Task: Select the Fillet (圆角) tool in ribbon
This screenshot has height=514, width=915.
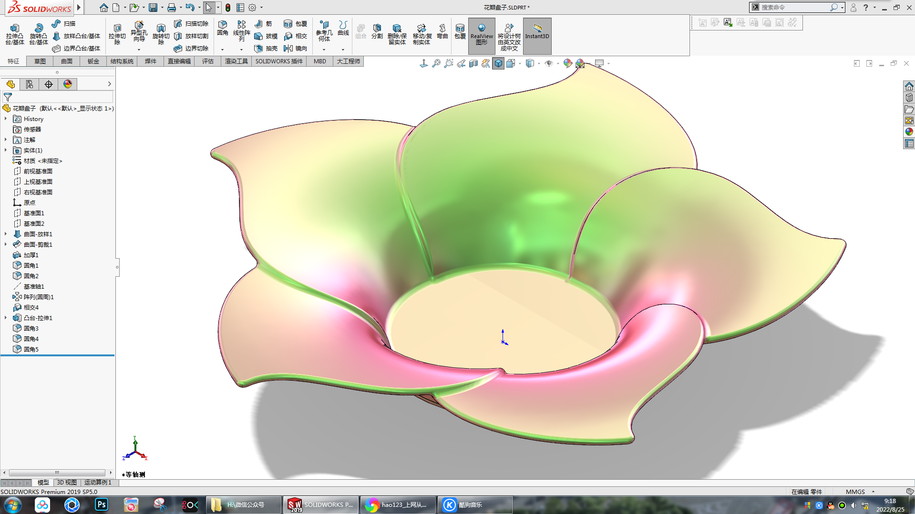Action: tap(223, 28)
